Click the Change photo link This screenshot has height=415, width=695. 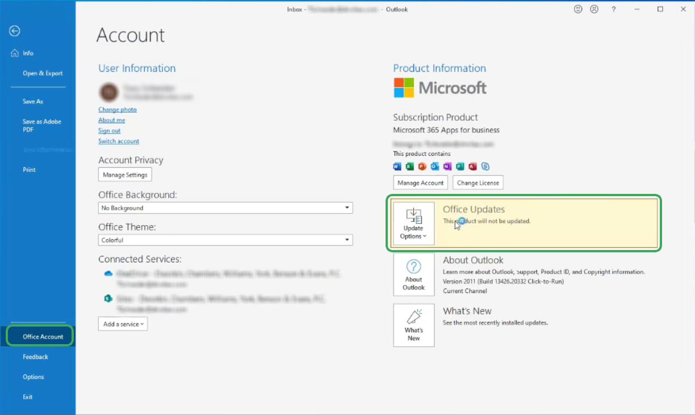(118, 109)
